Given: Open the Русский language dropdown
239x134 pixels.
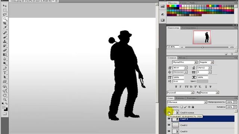Looking at the screenshot, I should coord(192,93).
